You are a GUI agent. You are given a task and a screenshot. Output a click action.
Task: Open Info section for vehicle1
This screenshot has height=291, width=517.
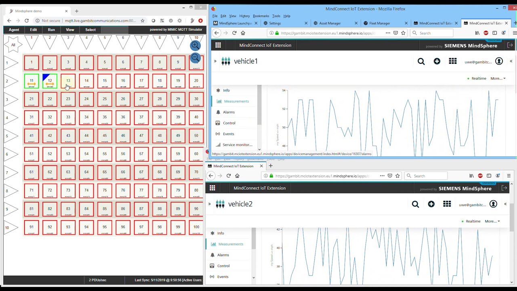(x=226, y=91)
